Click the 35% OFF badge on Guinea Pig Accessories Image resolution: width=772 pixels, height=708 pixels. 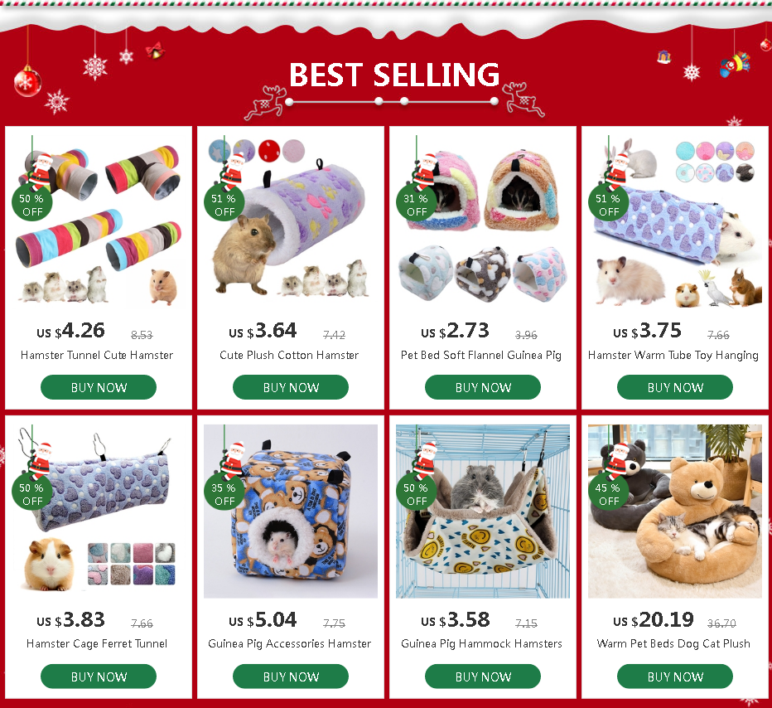(224, 493)
